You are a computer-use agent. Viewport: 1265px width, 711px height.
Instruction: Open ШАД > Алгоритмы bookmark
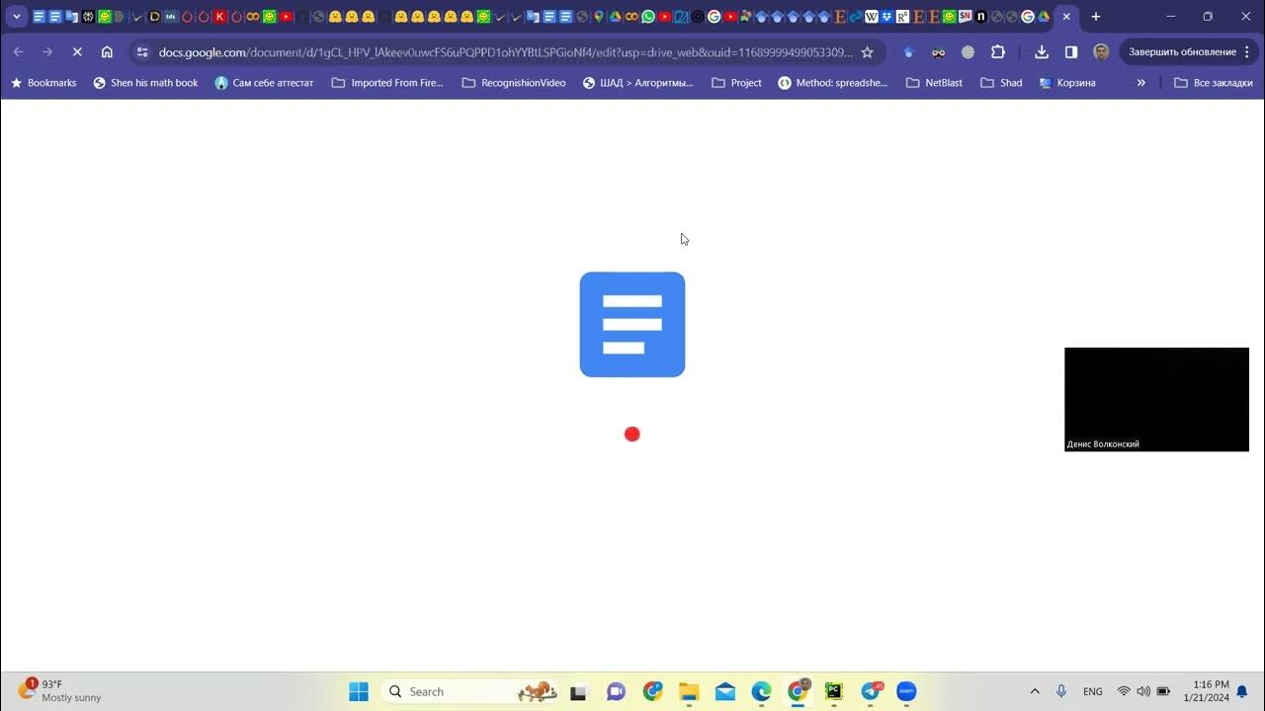coord(638,83)
